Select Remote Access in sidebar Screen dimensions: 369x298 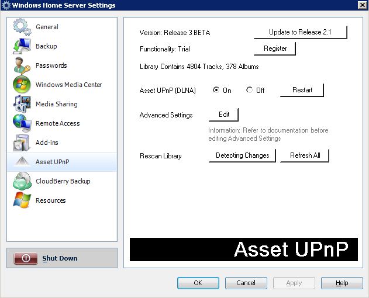tap(62, 123)
